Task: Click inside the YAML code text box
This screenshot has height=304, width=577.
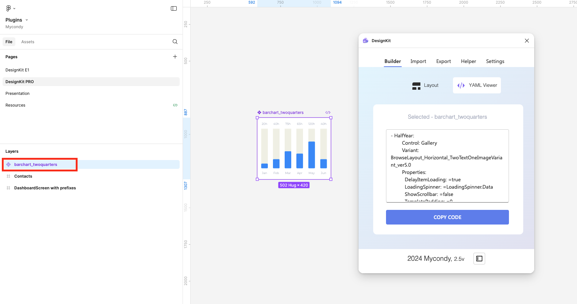Action: coord(447,166)
